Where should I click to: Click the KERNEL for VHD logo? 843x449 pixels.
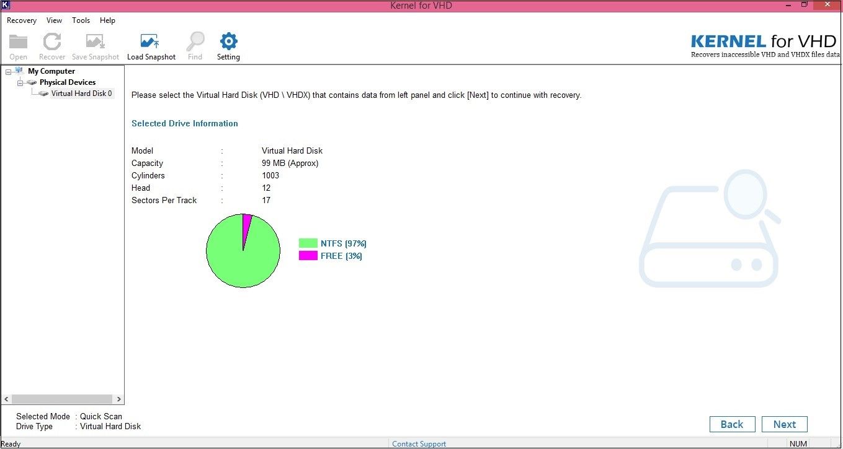tap(765, 46)
